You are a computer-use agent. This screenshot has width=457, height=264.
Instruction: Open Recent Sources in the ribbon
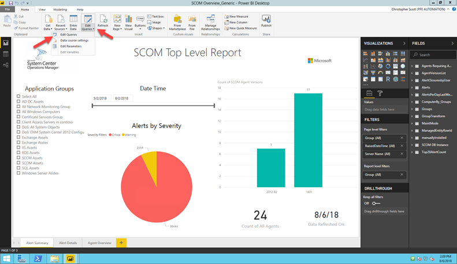click(61, 22)
